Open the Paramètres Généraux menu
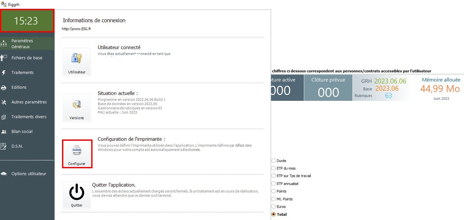Image resolution: width=464 pixels, height=220 pixels. click(x=22, y=44)
